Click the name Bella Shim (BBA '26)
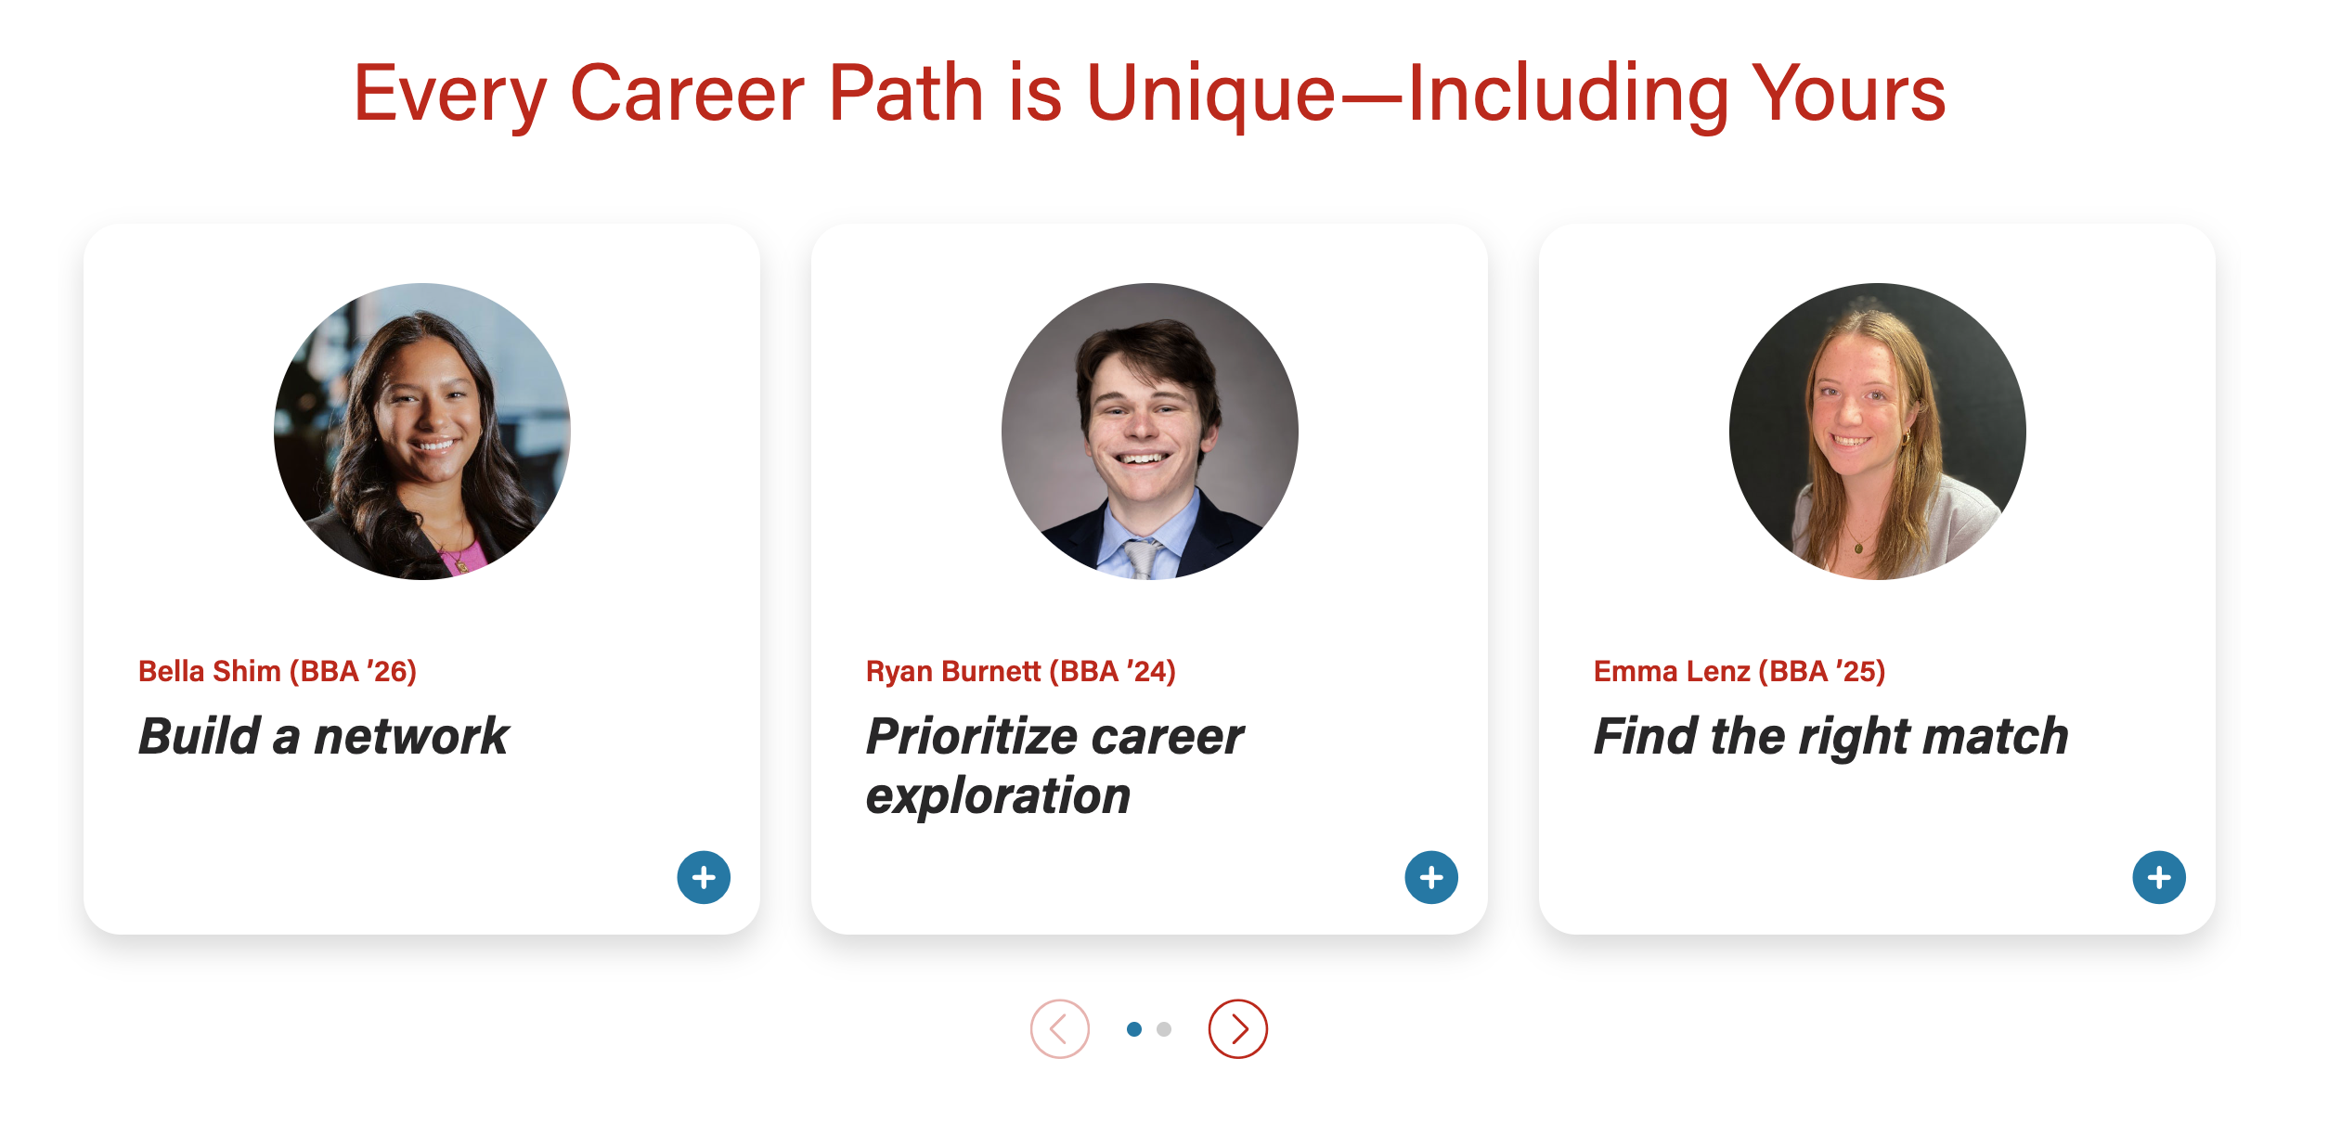Screen dimensions: 2341x1136 [278, 671]
